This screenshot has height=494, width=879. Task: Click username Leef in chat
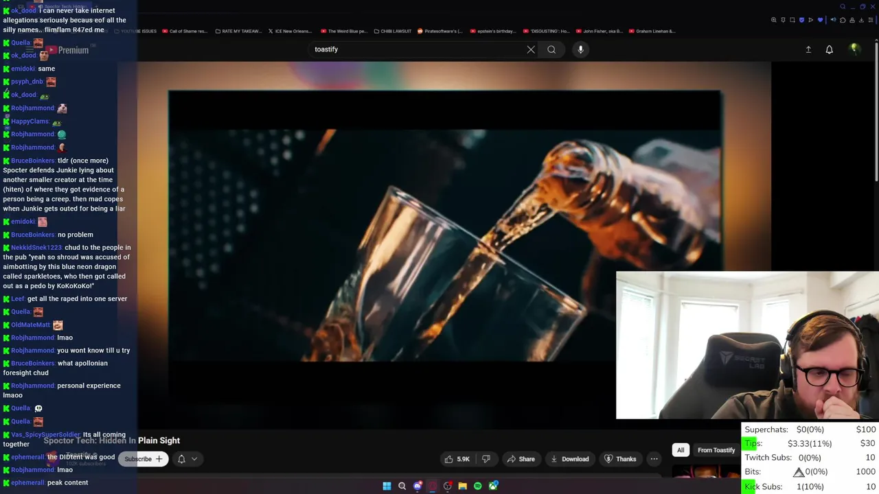(x=17, y=299)
